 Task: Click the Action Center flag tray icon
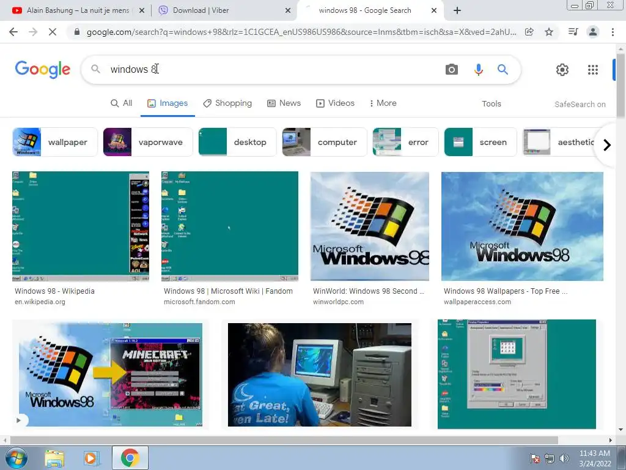535,458
